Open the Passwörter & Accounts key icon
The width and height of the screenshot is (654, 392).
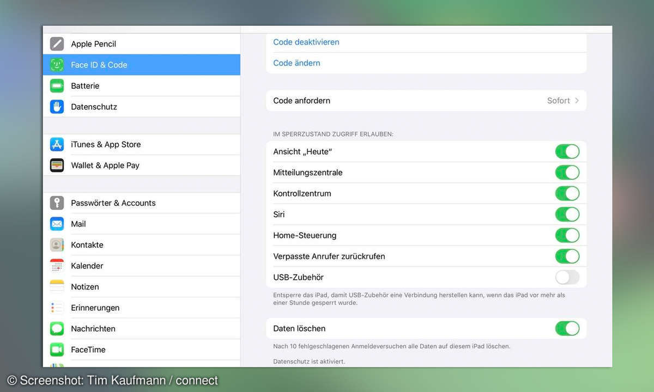57,203
